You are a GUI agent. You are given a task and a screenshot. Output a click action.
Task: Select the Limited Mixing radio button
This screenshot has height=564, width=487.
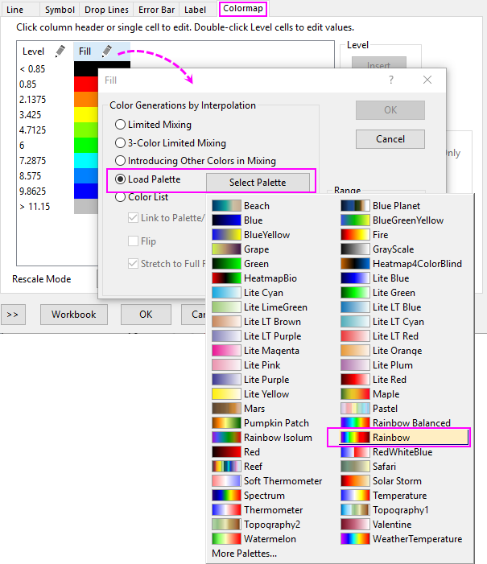[x=120, y=125]
